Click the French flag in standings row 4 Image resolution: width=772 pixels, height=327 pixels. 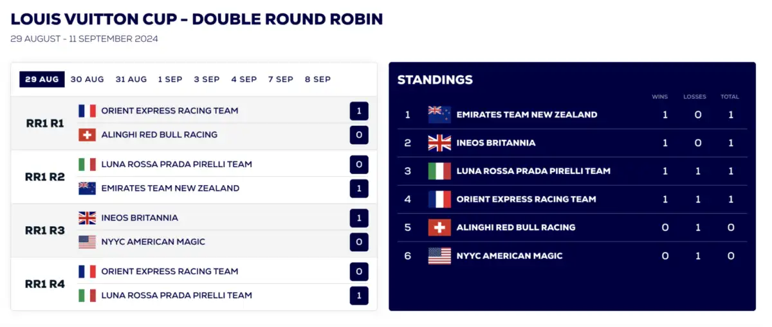click(x=439, y=199)
